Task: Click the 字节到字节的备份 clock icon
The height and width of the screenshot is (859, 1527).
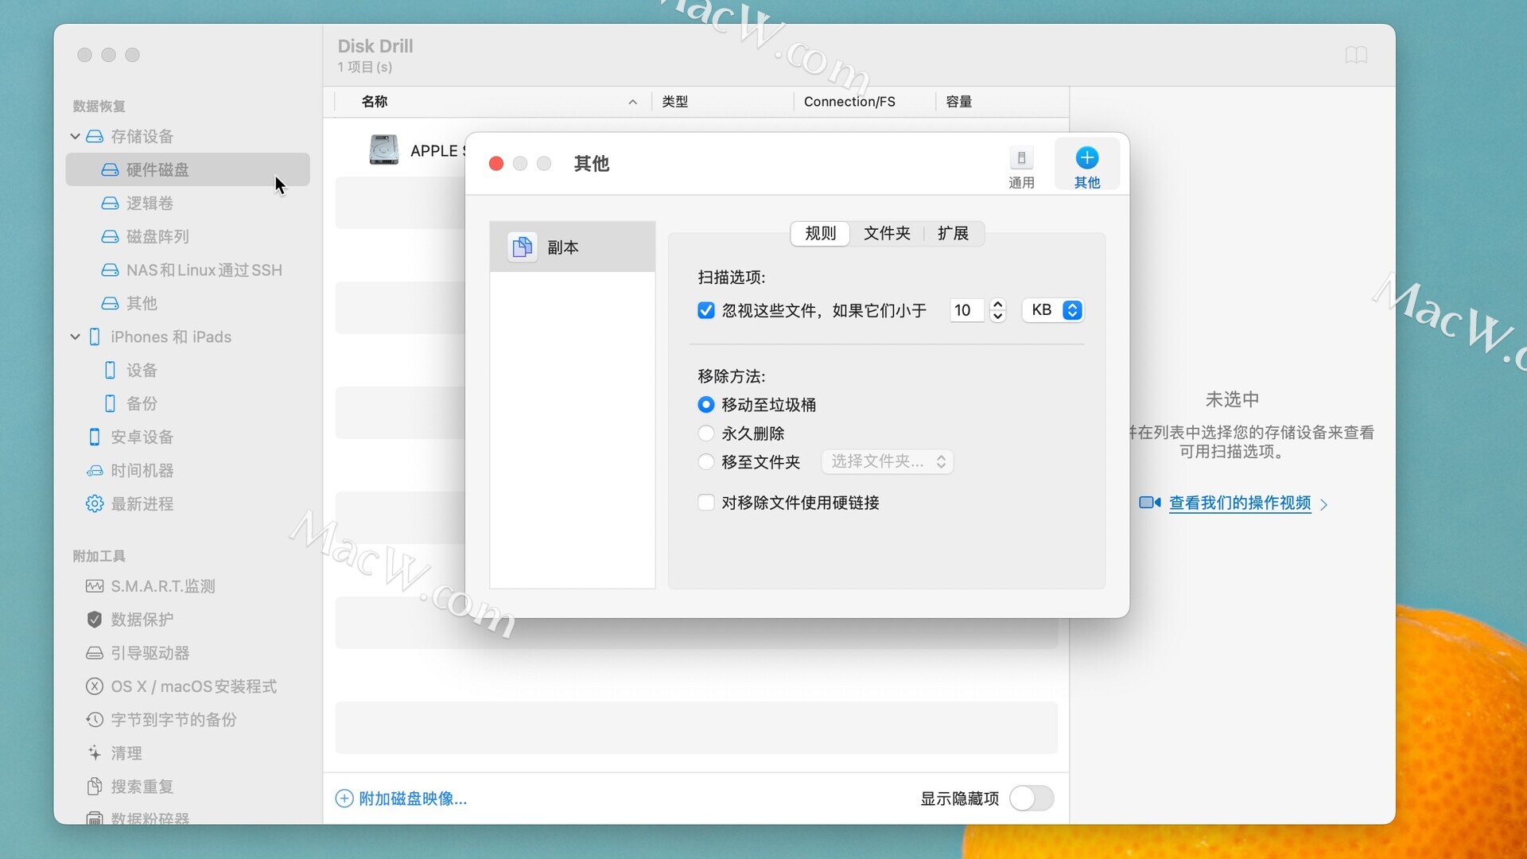Action: pos(94,720)
